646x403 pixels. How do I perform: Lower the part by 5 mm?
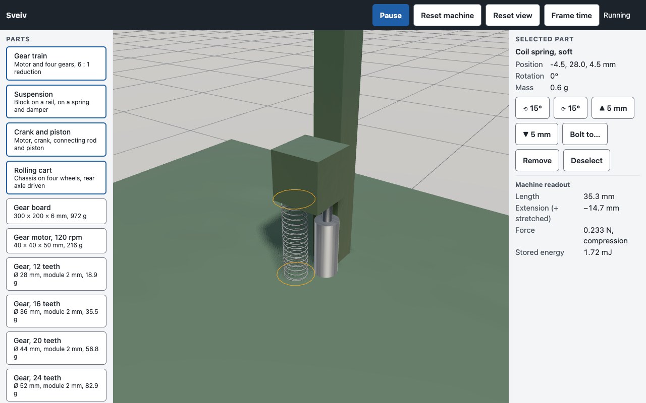click(536, 134)
